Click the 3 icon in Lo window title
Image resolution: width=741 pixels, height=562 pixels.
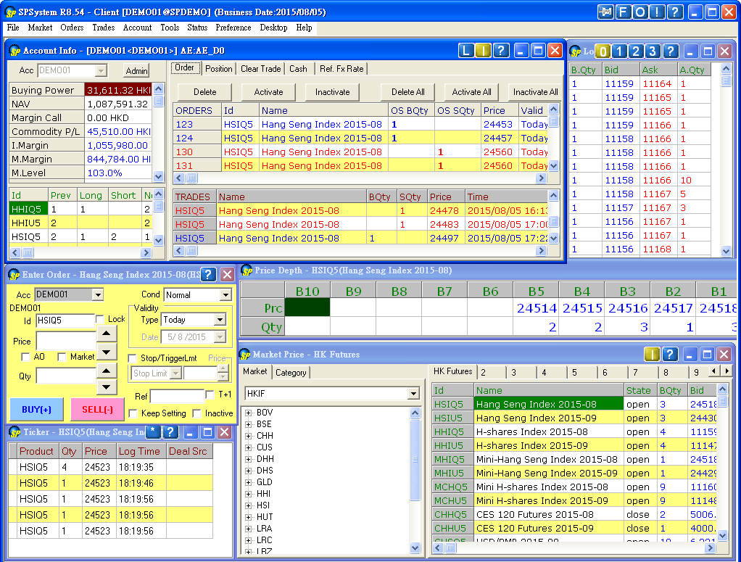(x=653, y=51)
